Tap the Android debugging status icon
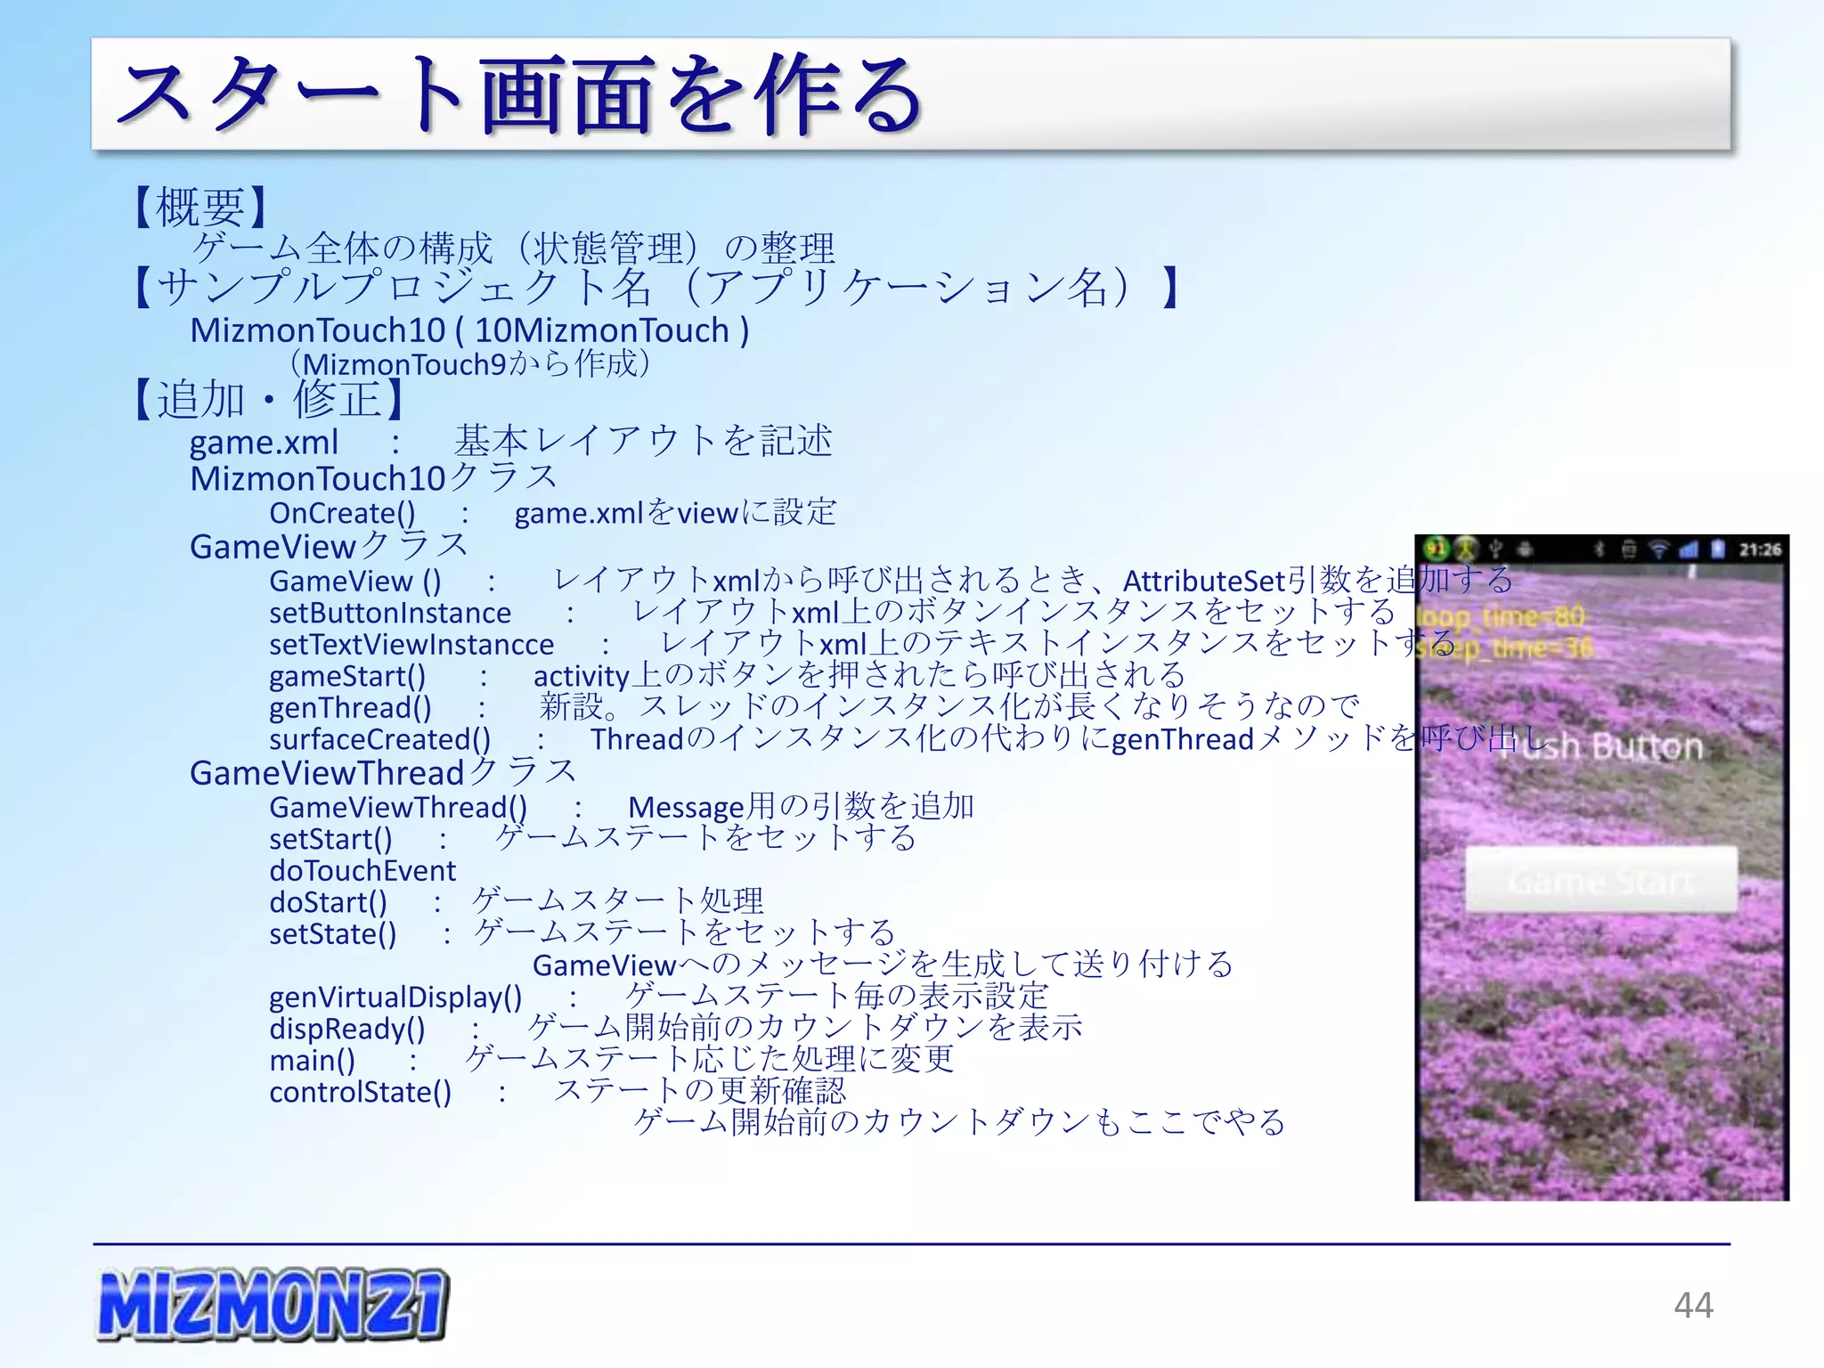The image size is (1824, 1368). click(x=1525, y=549)
